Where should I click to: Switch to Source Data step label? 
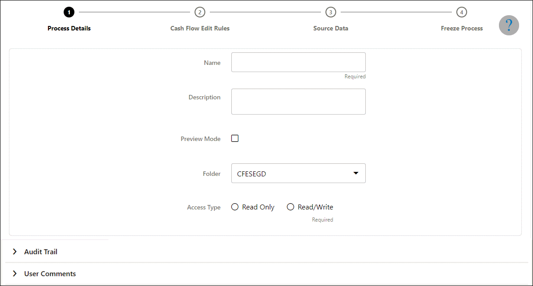coord(331,29)
